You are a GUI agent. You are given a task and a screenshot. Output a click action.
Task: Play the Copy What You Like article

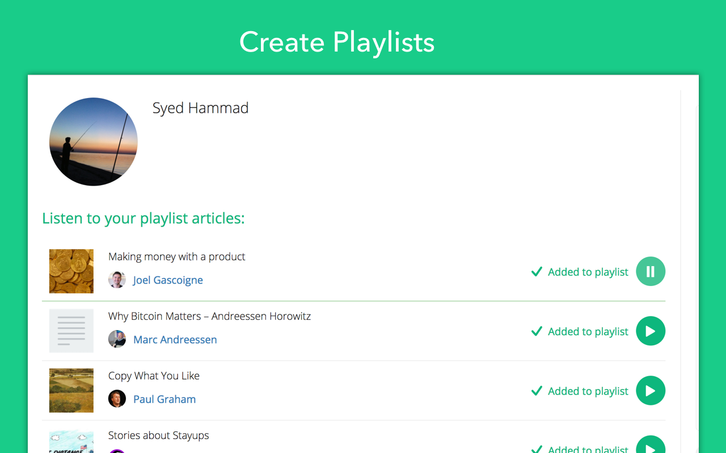click(650, 391)
